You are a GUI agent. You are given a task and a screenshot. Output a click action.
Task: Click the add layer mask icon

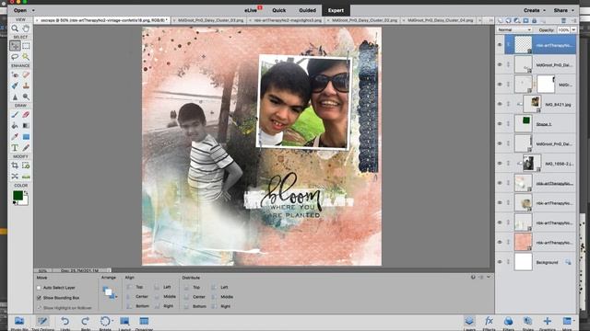click(x=525, y=20)
